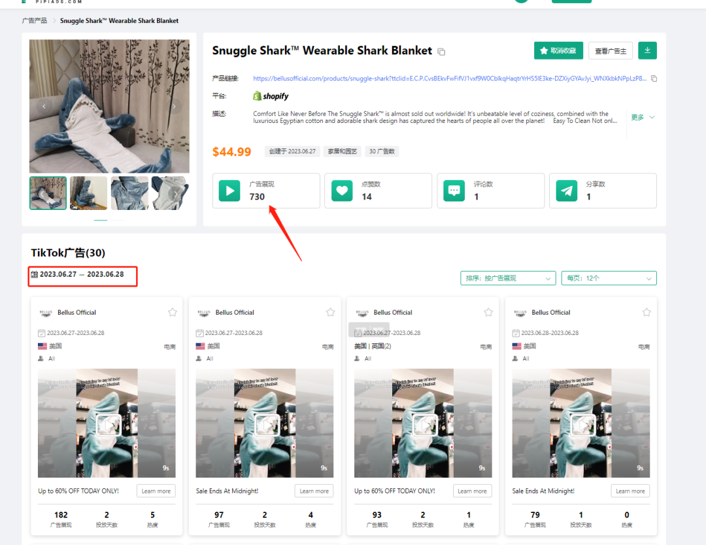The height and width of the screenshot is (545, 706).
Task: Click the main shark blanket product image
Action: click(109, 107)
